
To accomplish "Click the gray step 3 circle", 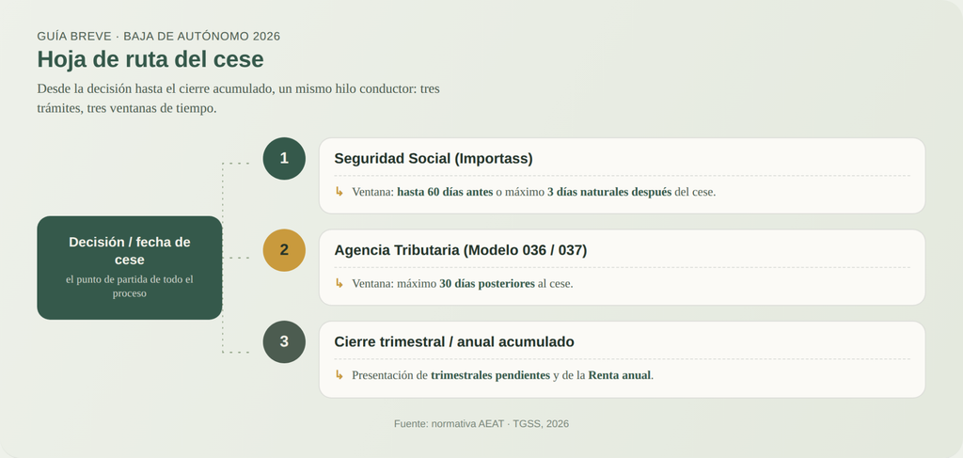I will click(284, 341).
